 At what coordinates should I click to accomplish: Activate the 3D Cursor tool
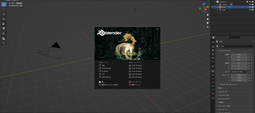[x=4, y=9]
